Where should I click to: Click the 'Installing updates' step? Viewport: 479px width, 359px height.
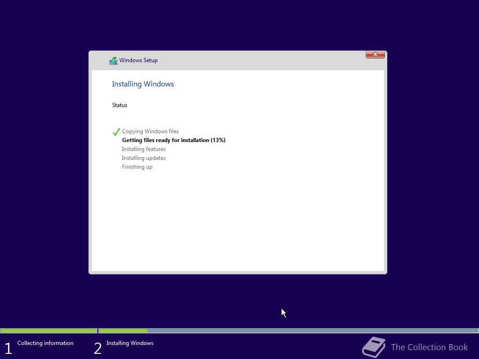[144, 158]
